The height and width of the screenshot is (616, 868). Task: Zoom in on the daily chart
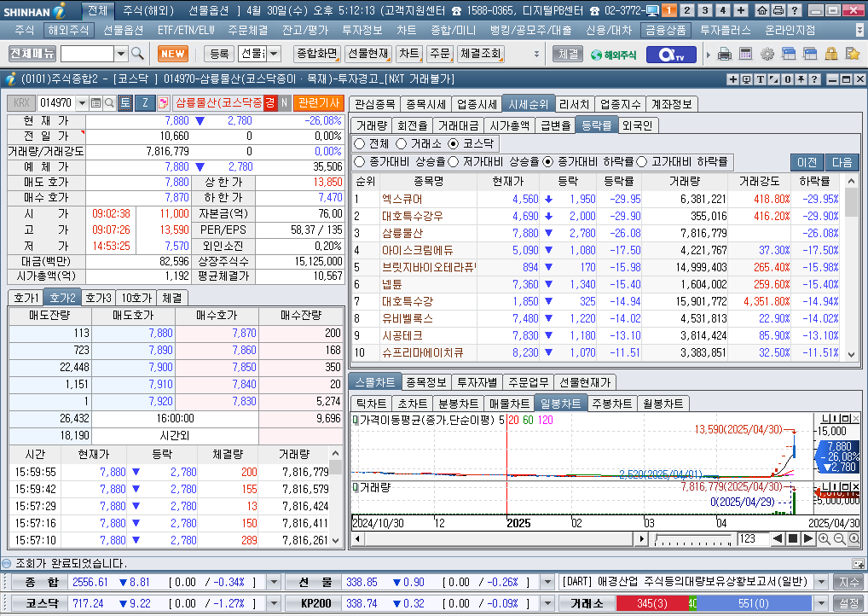coord(824,538)
